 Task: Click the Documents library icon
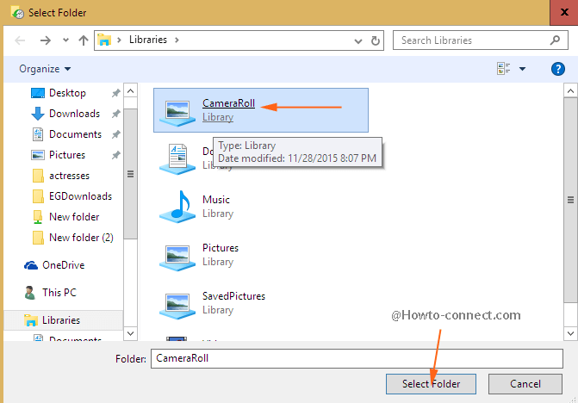pyautogui.click(x=177, y=159)
